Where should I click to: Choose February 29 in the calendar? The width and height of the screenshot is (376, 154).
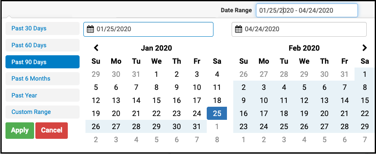point(365,127)
